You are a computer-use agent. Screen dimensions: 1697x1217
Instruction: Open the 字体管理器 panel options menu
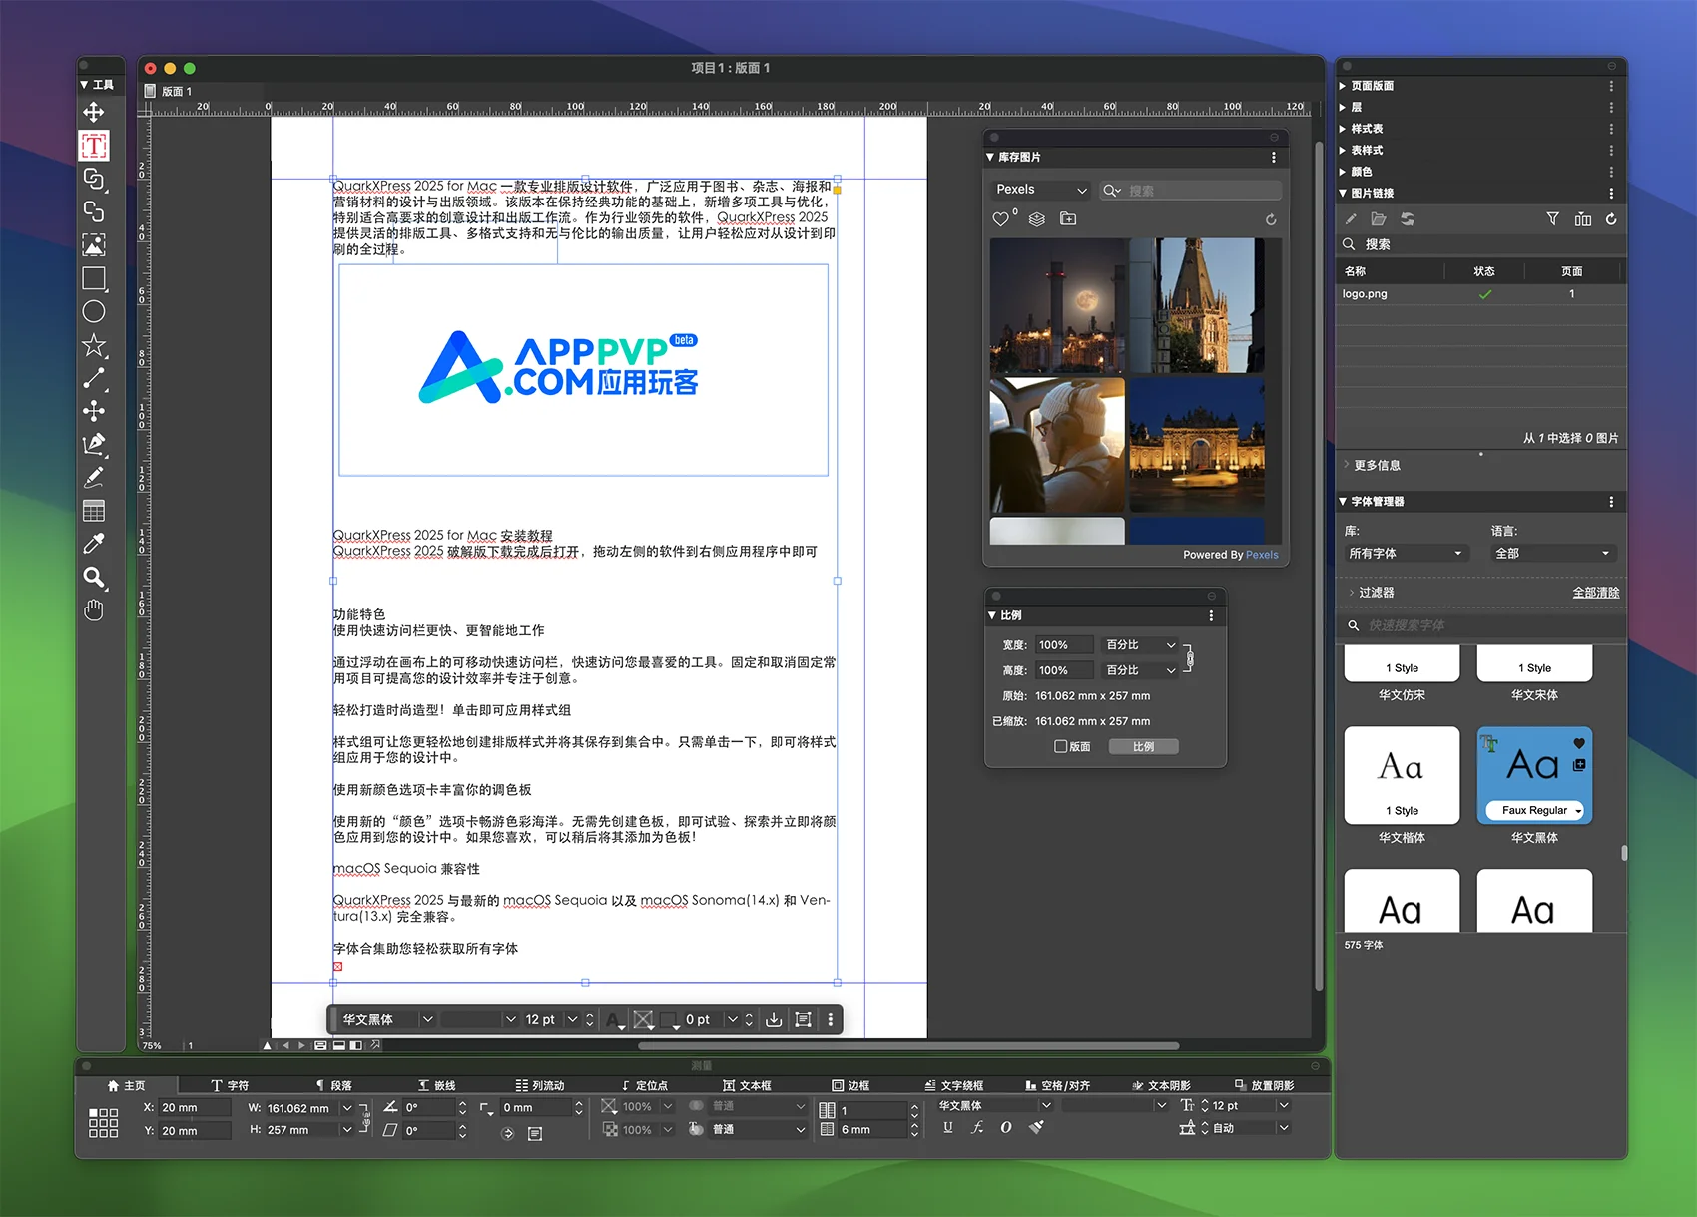click(1611, 502)
